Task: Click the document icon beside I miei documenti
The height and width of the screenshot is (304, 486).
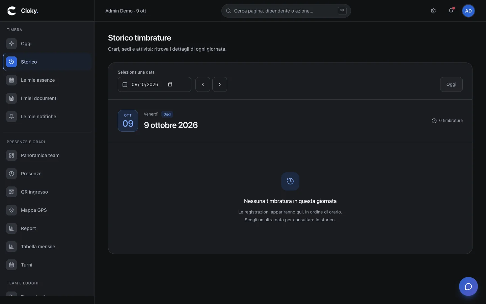Action: (x=11, y=98)
